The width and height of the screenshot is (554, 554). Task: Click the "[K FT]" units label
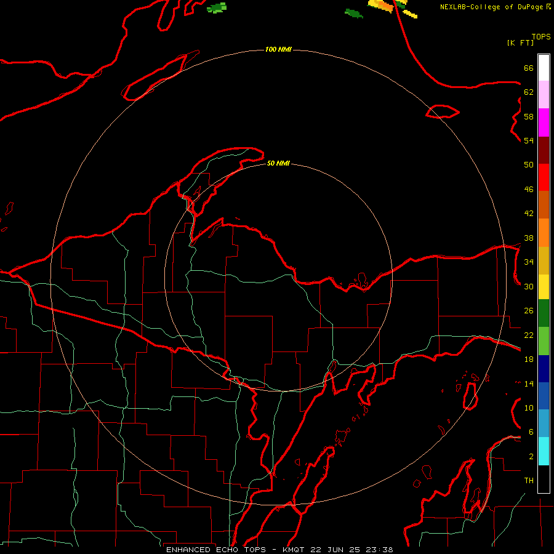coord(520,42)
